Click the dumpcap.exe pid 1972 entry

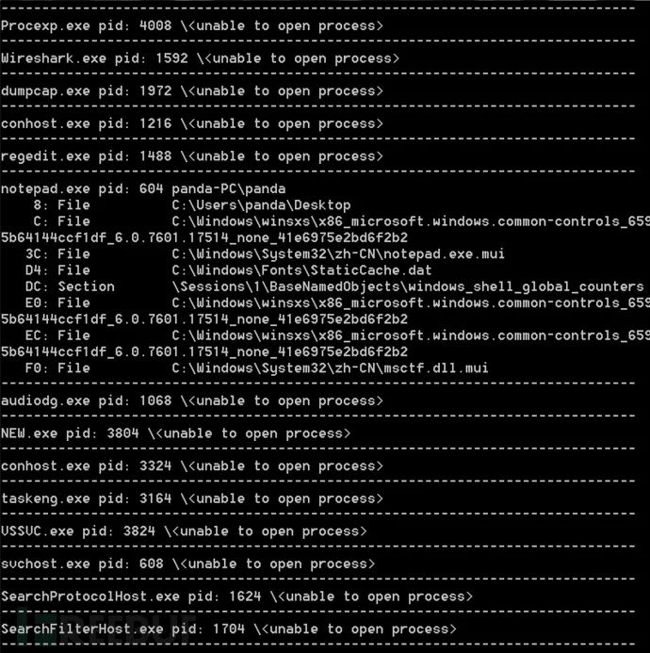[x=191, y=90]
